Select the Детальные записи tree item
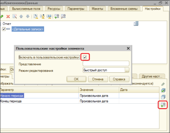Screen dimensions: 170x133 pyautogui.click(x=28, y=29)
